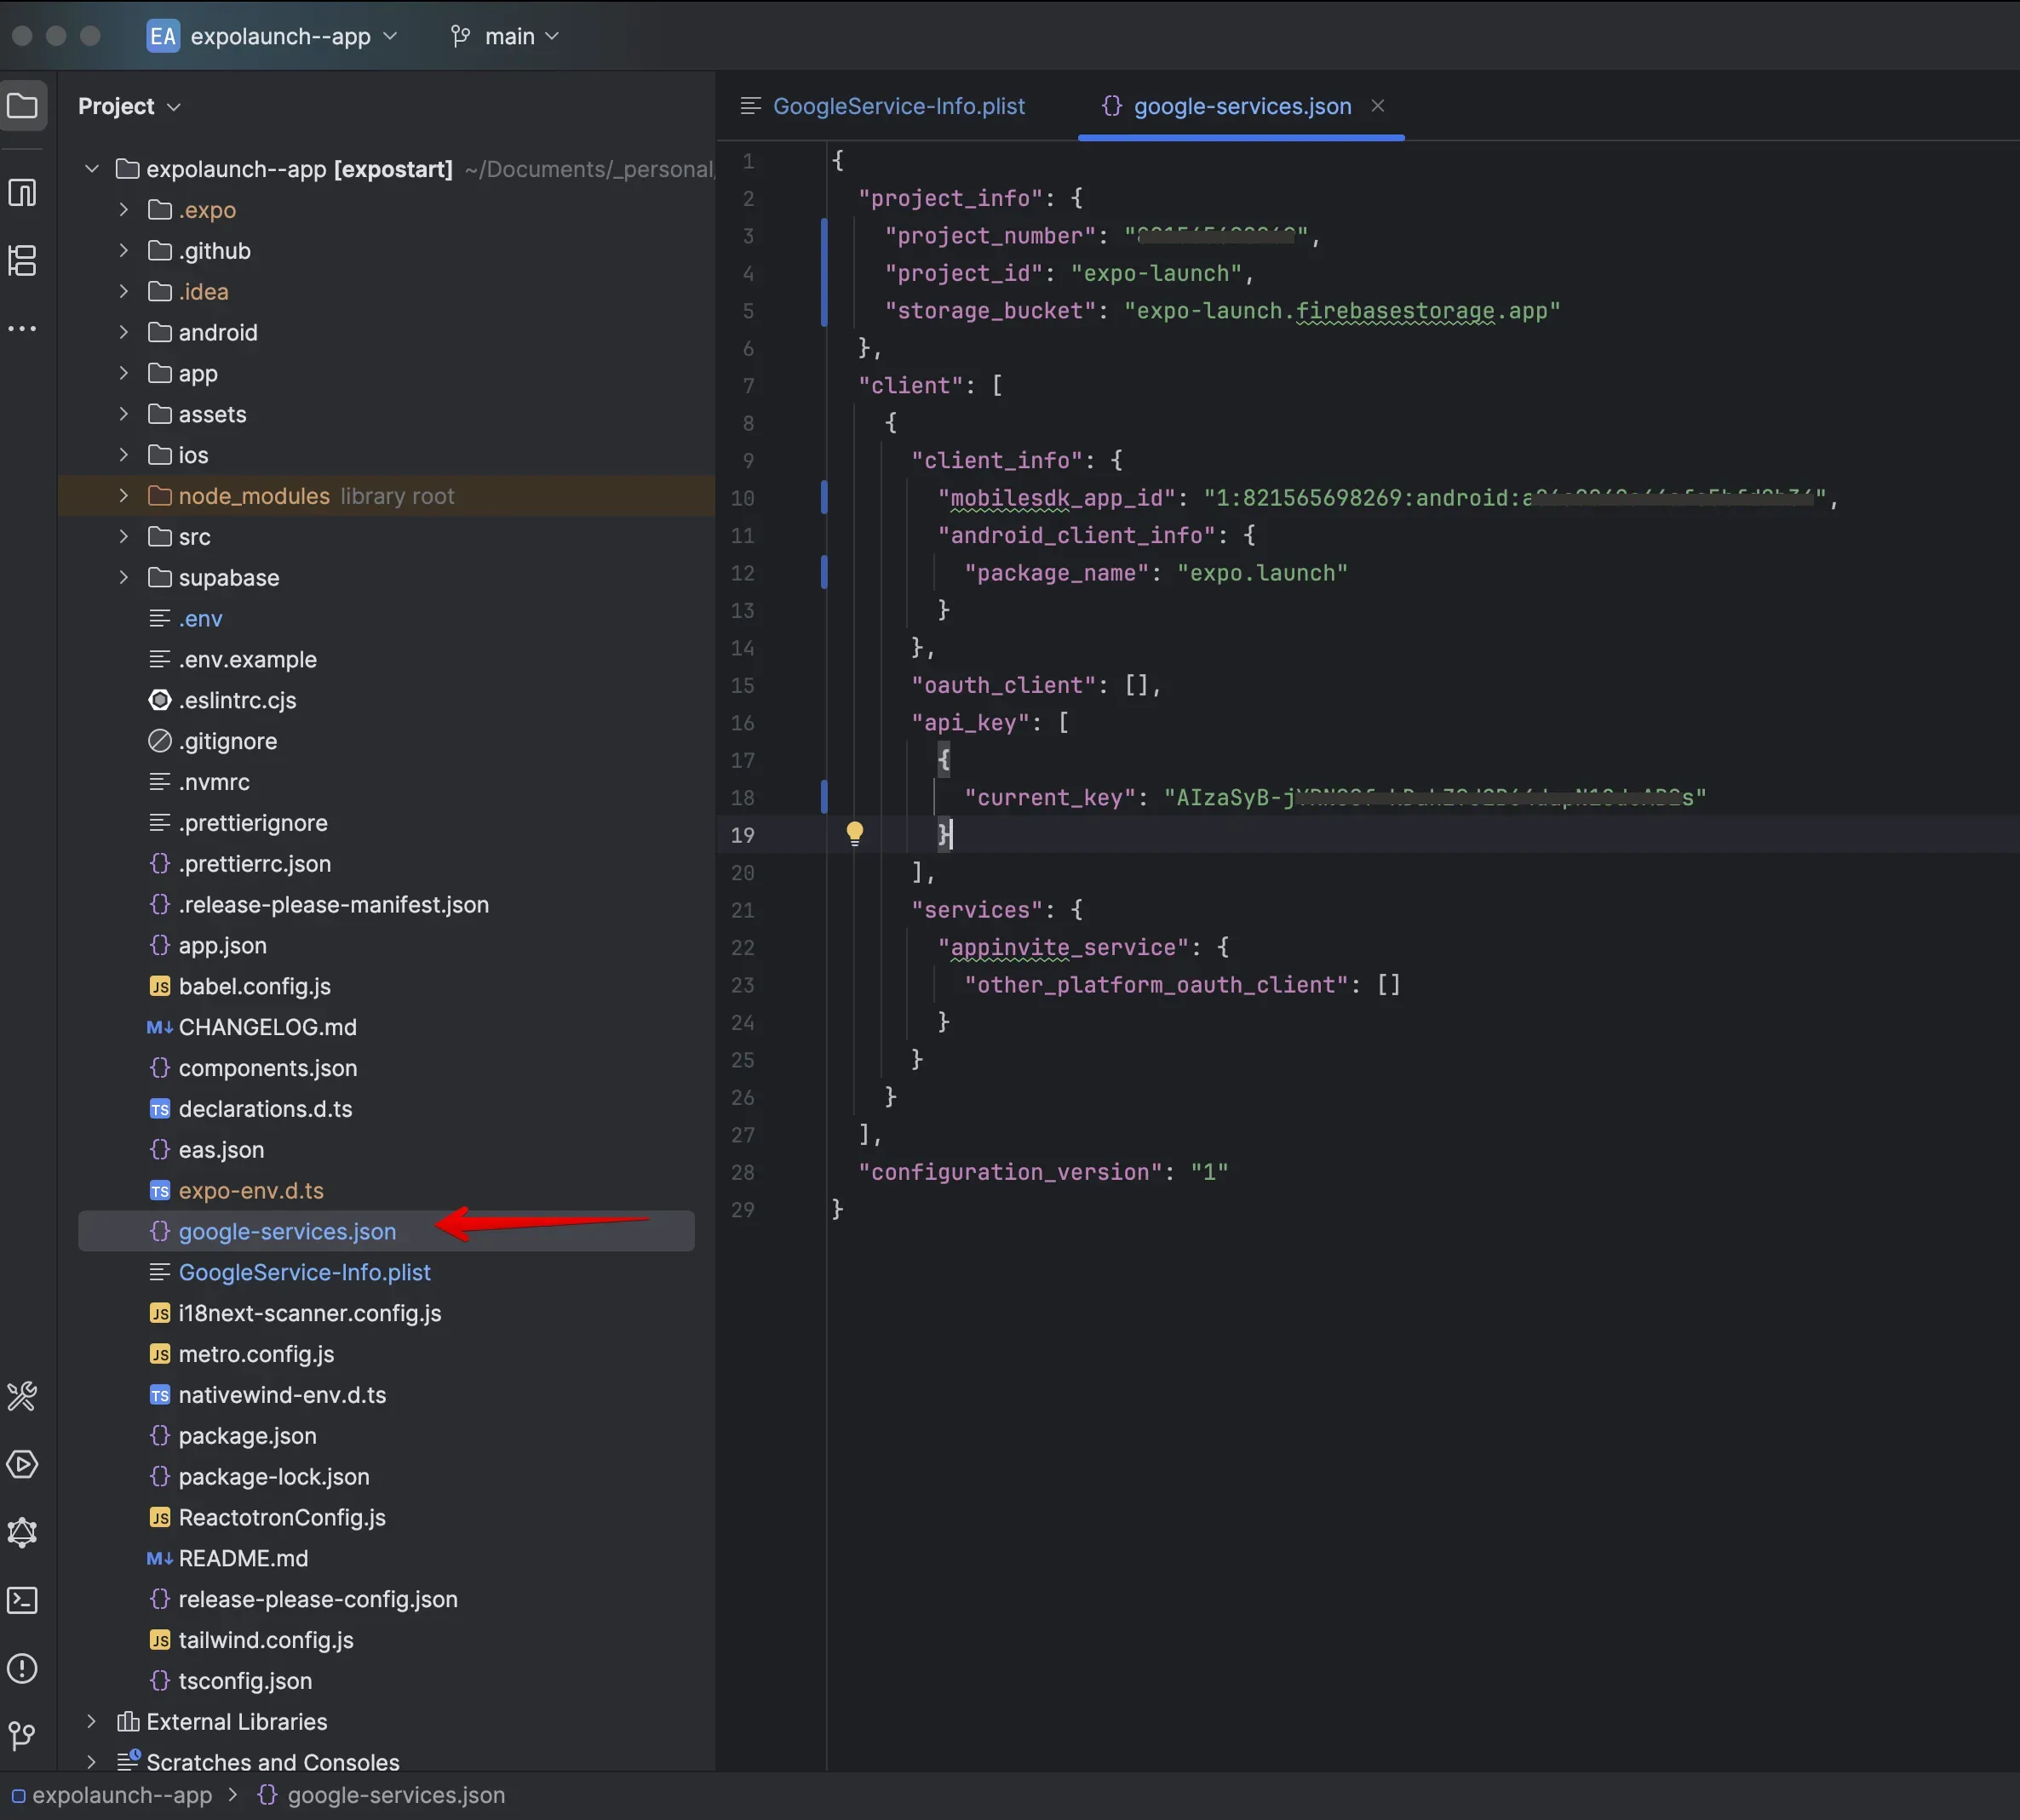Open i18next-scanner.config.js file
The width and height of the screenshot is (2020, 1820).
pos(309,1314)
